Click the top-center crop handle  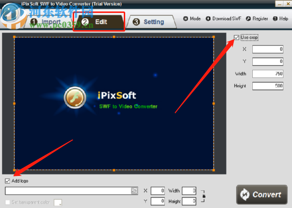tap(114, 37)
